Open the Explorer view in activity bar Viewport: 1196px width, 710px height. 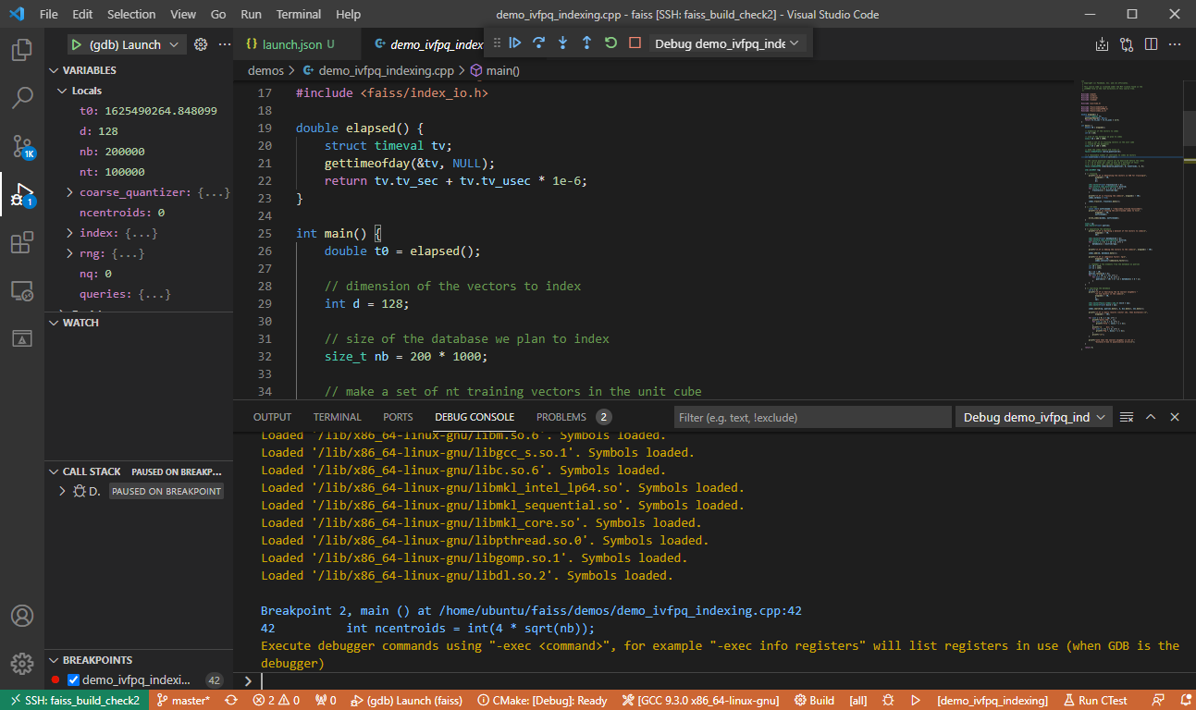click(22, 49)
